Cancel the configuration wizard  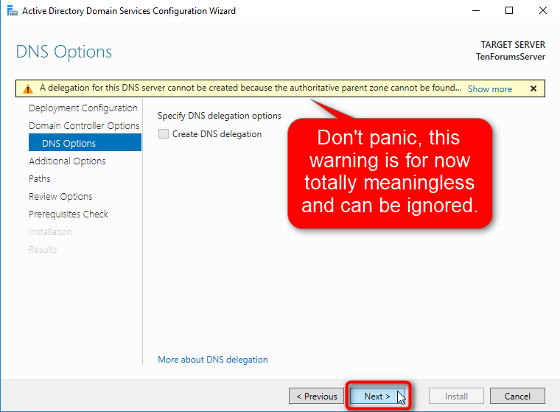click(517, 396)
